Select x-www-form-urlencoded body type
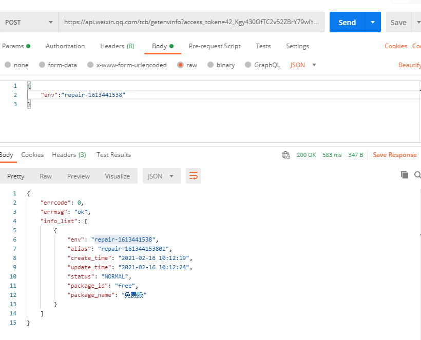Viewport: 421px width, 340px height. (127, 65)
